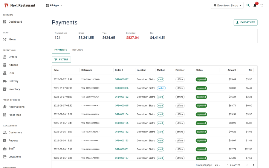
Task: Open the Filters button
Action: click(x=61, y=60)
